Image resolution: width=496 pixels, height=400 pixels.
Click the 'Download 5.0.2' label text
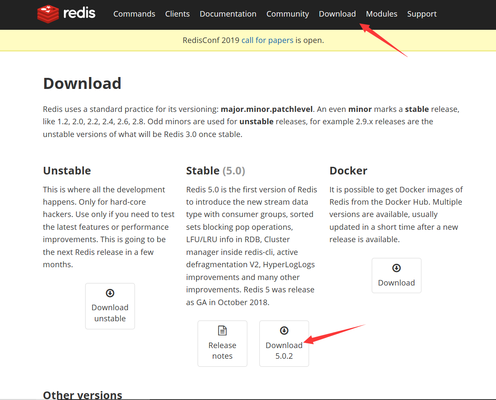[284, 351]
